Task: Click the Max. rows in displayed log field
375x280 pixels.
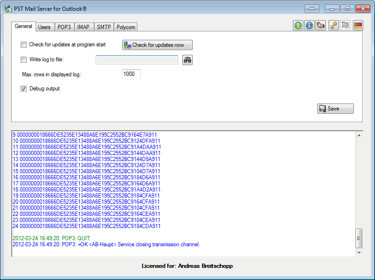Action: coord(131,74)
